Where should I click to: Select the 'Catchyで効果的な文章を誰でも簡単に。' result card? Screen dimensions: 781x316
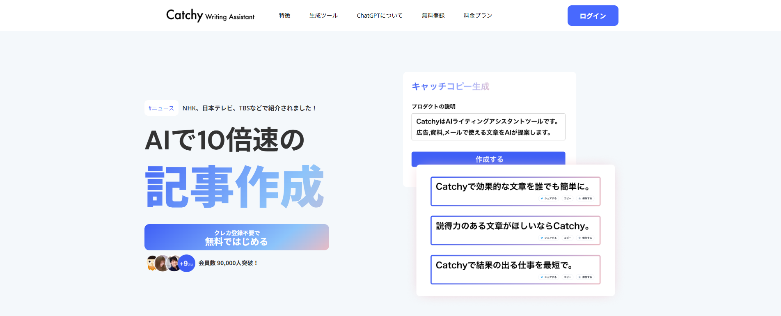point(515,191)
